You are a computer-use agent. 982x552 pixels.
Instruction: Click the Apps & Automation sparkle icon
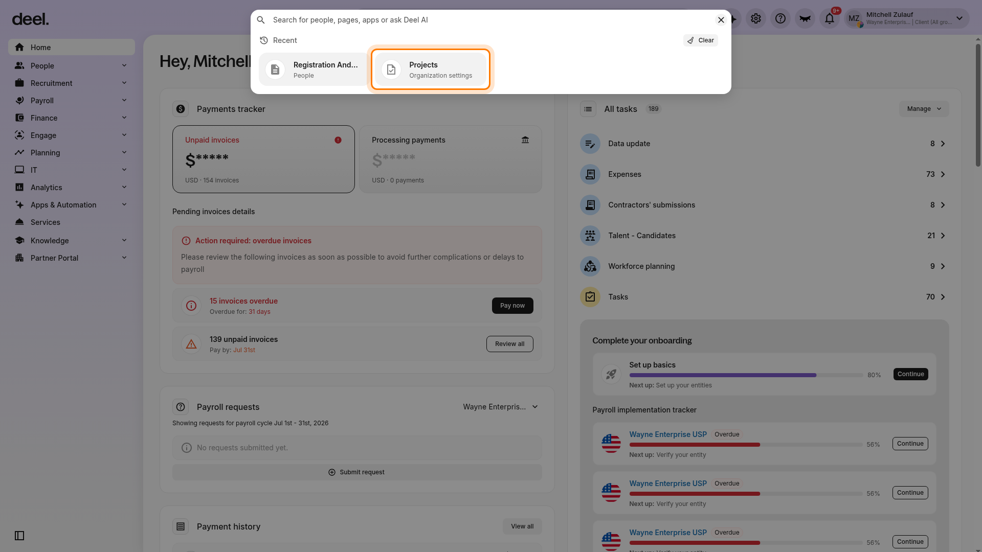(19, 204)
